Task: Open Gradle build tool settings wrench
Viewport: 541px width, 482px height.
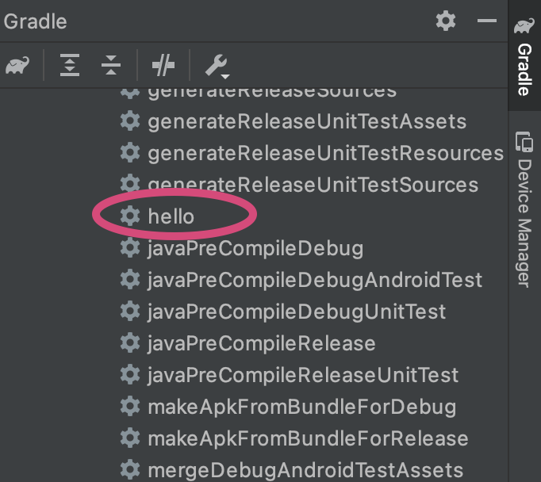Action: pyautogui.click(x=217, y=66)
